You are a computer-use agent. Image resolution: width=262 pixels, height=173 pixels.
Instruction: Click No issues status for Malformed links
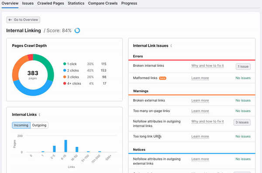[243, 78]
